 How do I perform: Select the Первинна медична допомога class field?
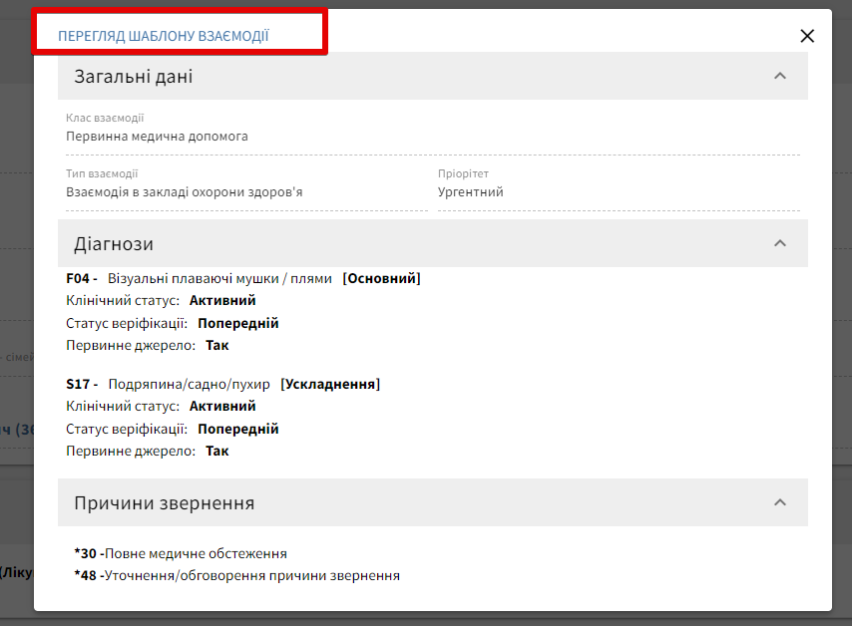[157, 137]
